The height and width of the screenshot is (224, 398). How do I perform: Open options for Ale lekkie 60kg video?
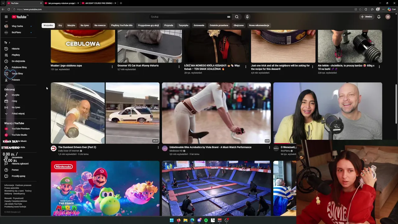[379, 67]
